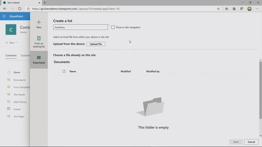Click the file type column icon in Documents
262x147 pixels.
click(x=64, y=71)
